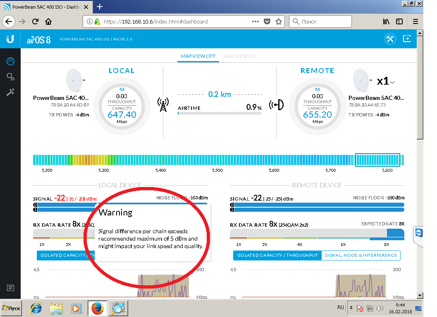Switch to MAP VIEW OFF
Screen dimensions: 437x317
click(x=198, y=56)
